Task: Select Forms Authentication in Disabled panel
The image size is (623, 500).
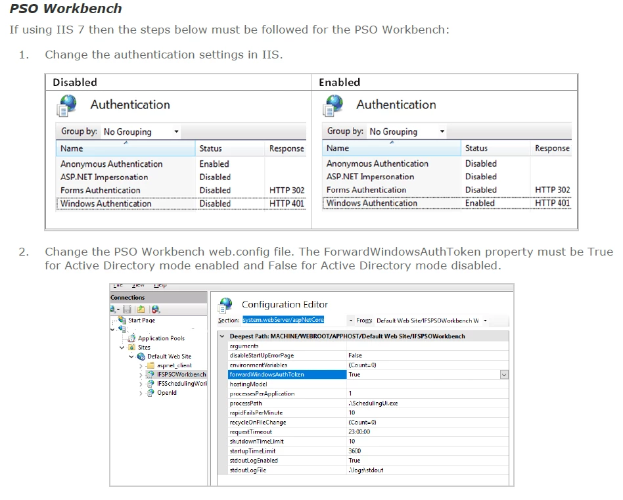Action: click(100, 191)
